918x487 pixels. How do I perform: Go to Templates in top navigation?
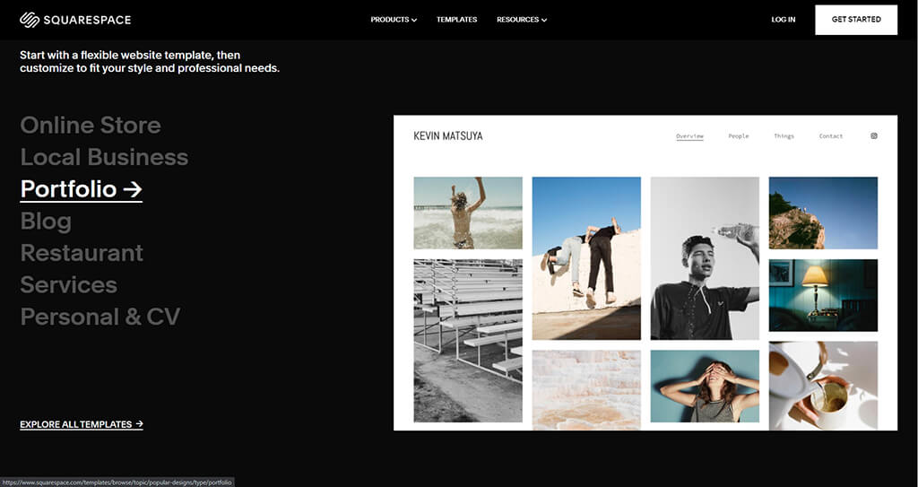pos(456,20)
